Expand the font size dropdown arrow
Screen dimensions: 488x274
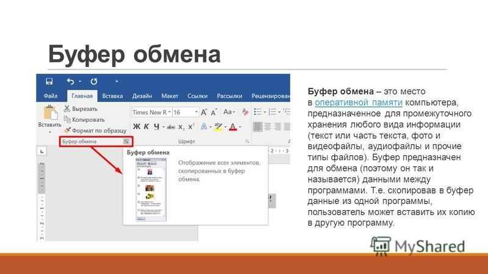click(196, 112)
